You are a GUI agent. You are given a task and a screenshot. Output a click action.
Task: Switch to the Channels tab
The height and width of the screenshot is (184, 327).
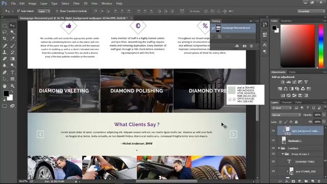coord(286,102)
